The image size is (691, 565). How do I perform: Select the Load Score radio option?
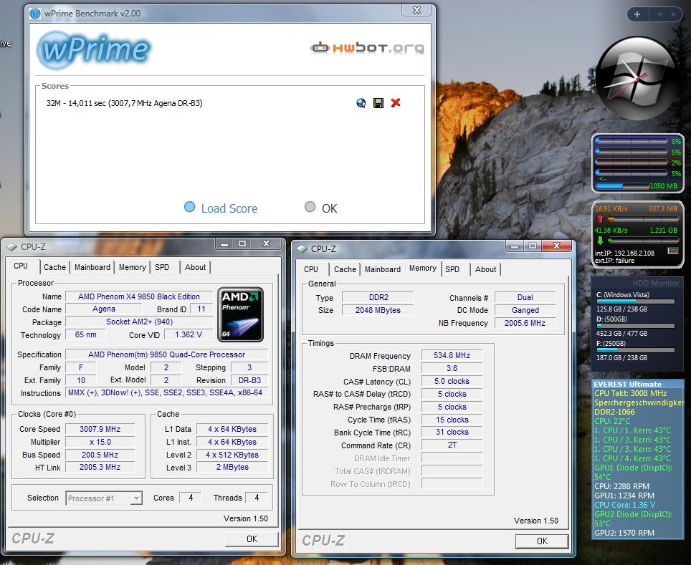click(189, 207)
